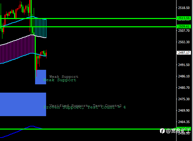Click the 2469.90 price axis value

[184, 111]
